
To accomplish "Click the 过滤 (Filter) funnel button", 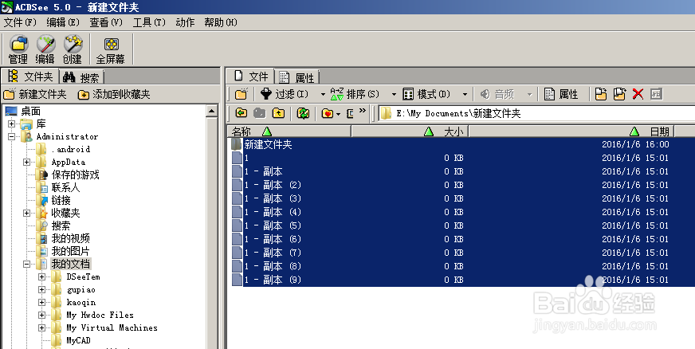I will pos(285,94).
